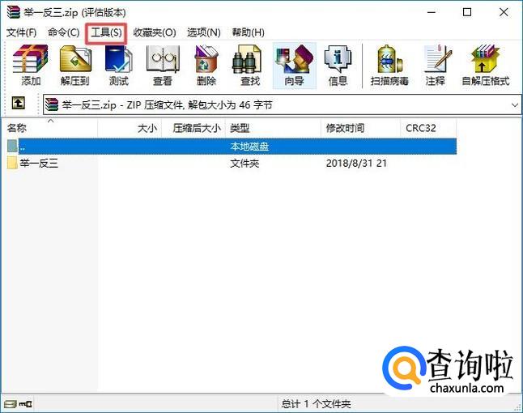This screenshot has width=523, height=413.
Task: Minimize the WinRAR window
Action: pos(432,13)
